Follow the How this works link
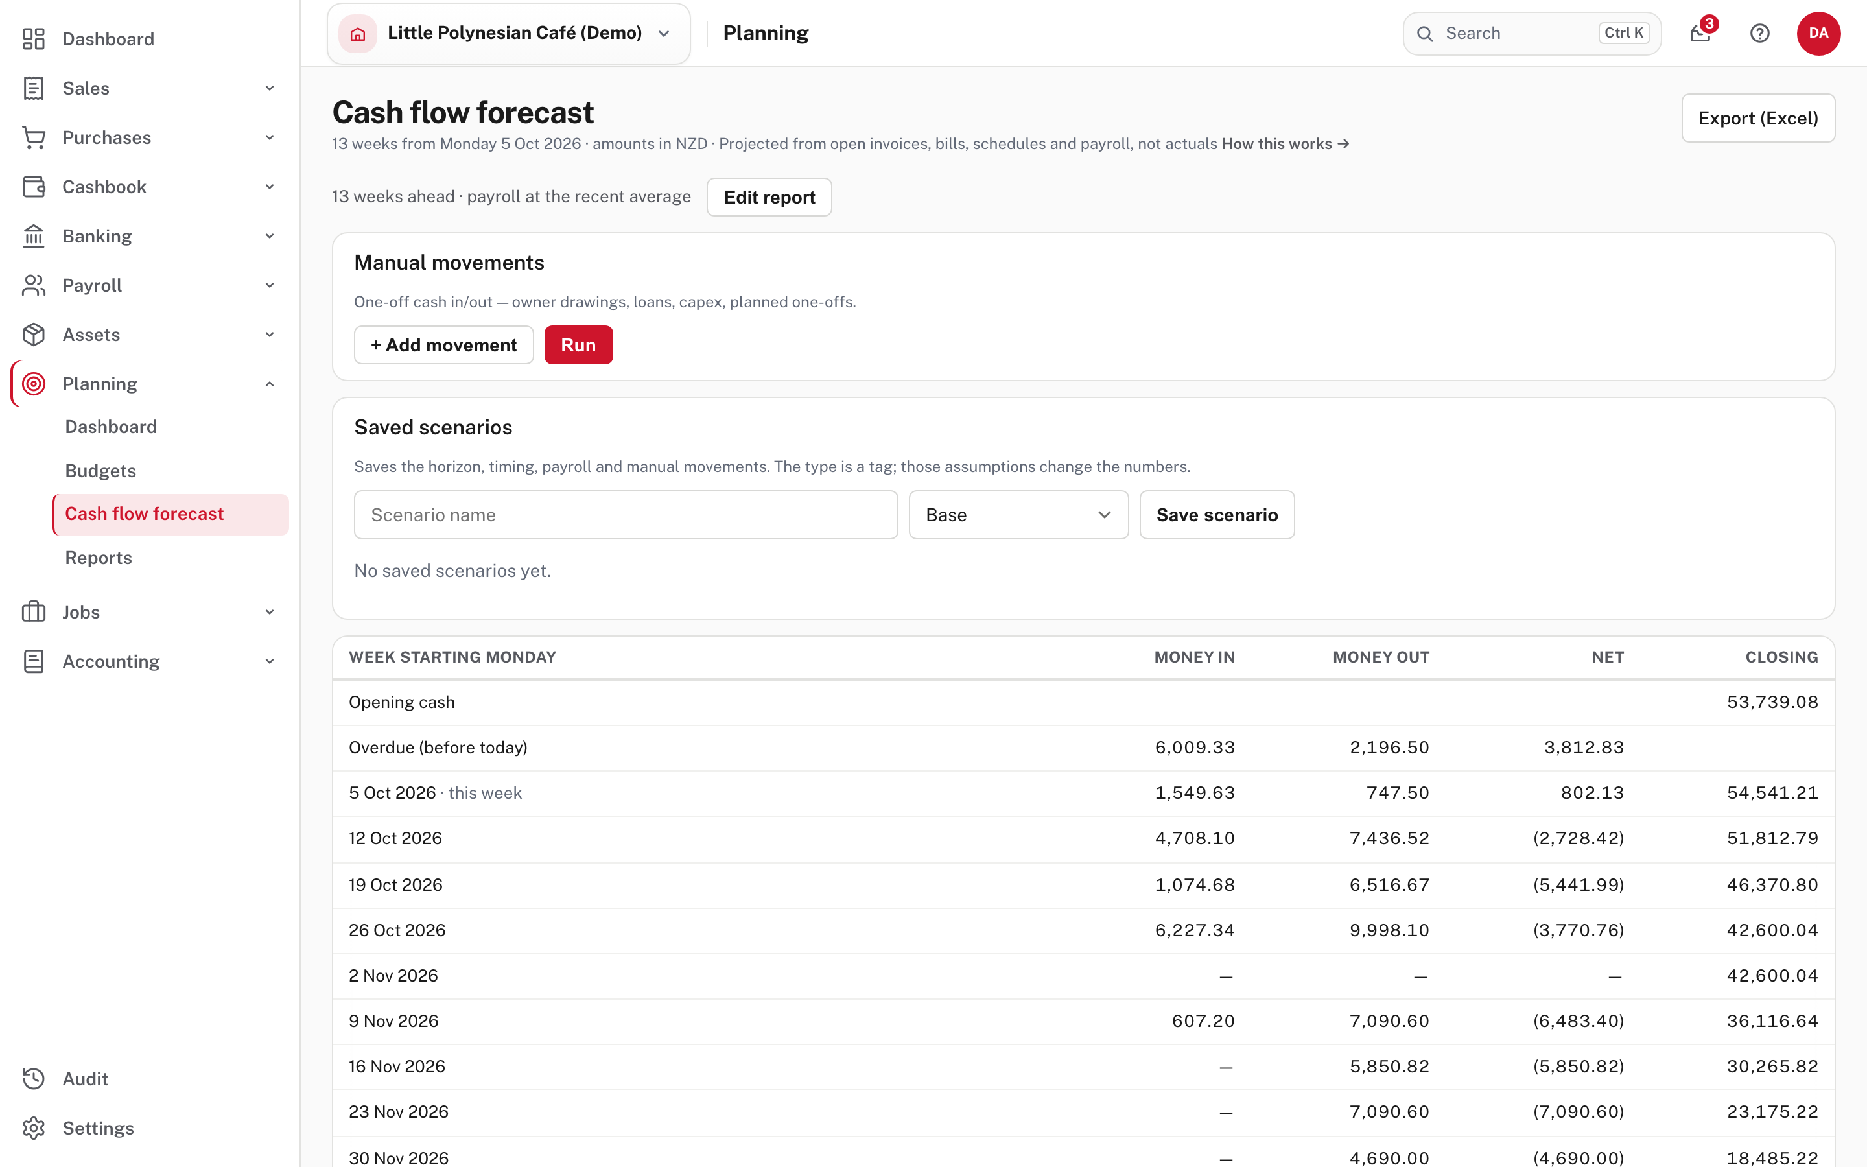The width and height of the screenshot is (1867, 1167). 1286,143
